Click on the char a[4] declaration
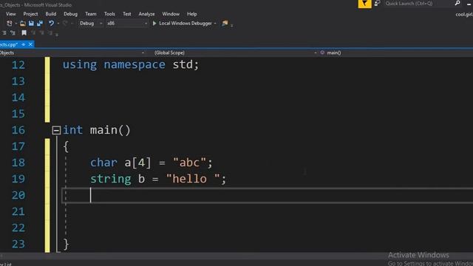The height and width of the screenshot is (266, 473). [x=152, y=163]
